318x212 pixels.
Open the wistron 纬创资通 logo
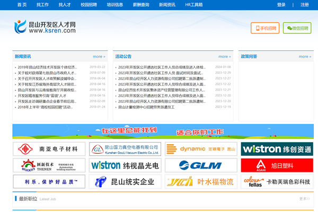click(x=277, y=149)
